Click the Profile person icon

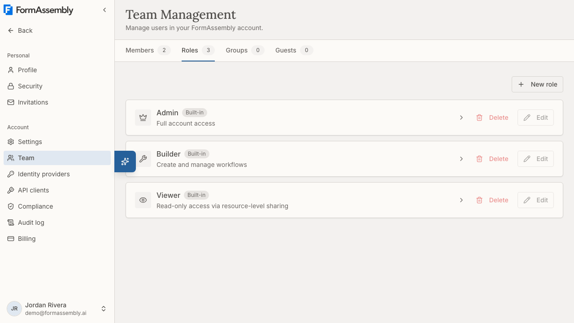pos(11,70)
